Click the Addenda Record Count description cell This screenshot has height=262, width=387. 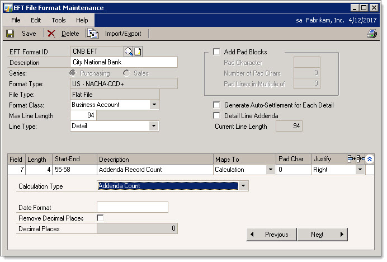tap(155, 170)
